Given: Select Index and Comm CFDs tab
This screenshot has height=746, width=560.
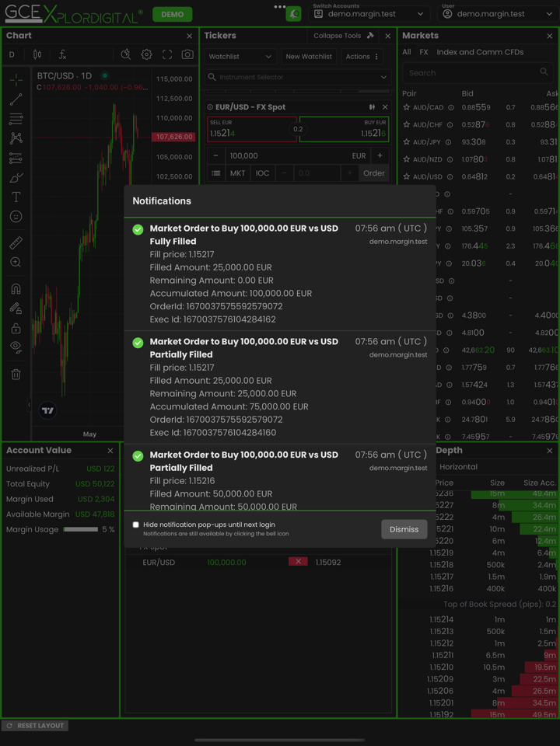Looking at the screenshot, I should pyautogui.click(x=480, y=52).
